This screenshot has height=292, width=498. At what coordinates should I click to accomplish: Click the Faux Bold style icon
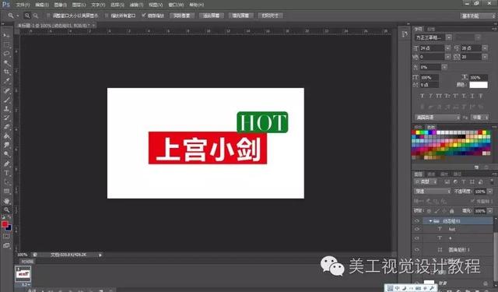(x=422, y=96)
